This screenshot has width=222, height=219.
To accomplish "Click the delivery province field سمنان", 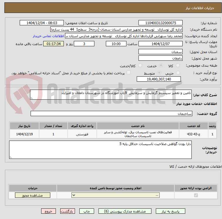I will [x=161, y=52].
